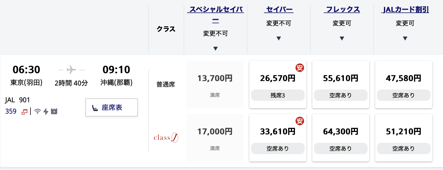Open the 座席表 seat map button
This screenshot has width=443, height=170.
tap(112, 107)
